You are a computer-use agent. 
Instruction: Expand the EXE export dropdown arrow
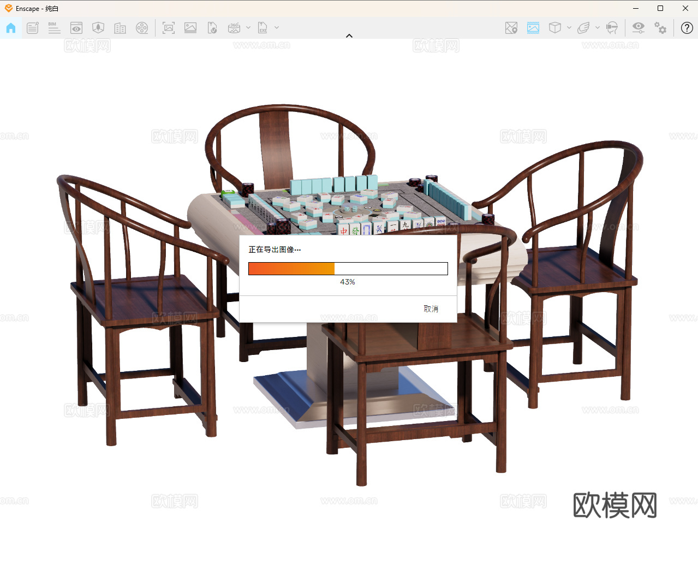click(x=277, y=27)
